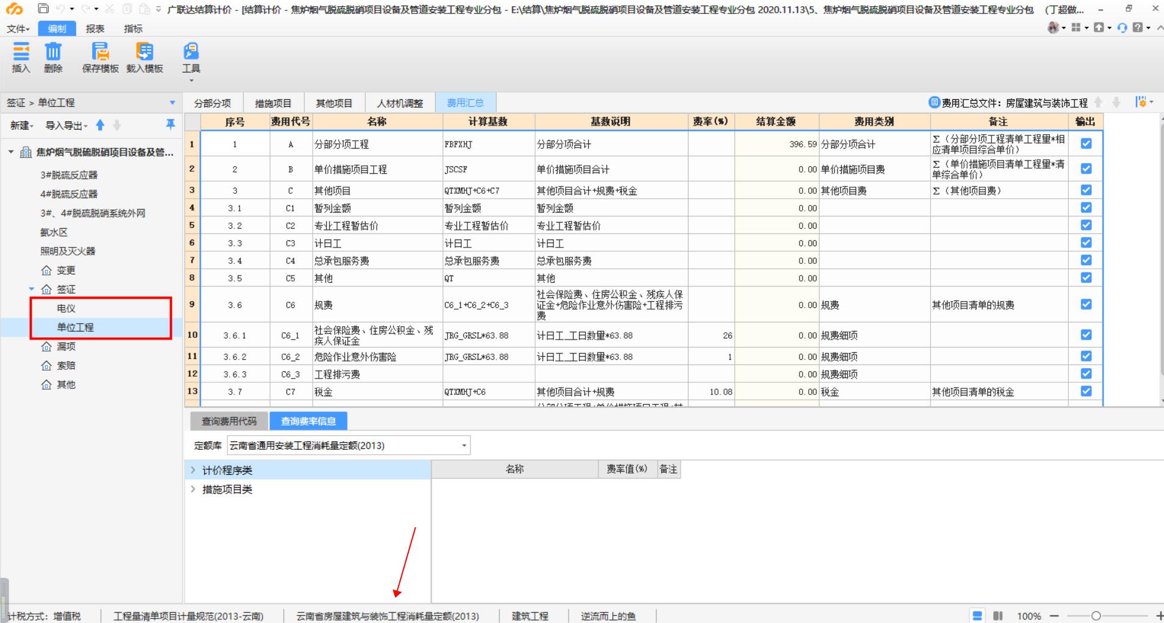Viewport: 1164px width, 623px height.
Task: Click the 删除 (Delete) trash icon
Action: pos(53,52)
